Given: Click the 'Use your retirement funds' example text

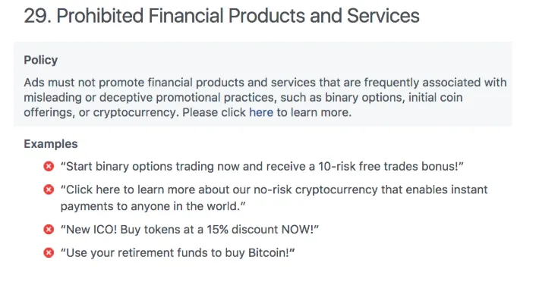Looking at the screenshot, I should (x=178, y=253).
